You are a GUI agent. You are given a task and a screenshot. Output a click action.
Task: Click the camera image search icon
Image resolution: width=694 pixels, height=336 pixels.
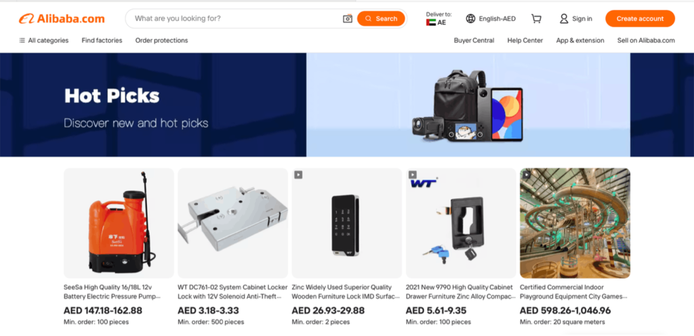coord(348,18)
